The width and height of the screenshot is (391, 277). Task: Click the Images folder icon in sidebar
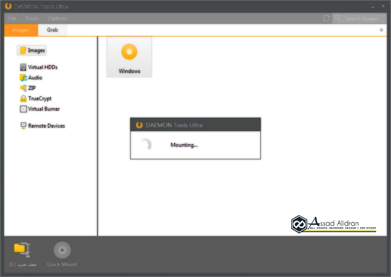pyautogui.click(x=23, y=50)
